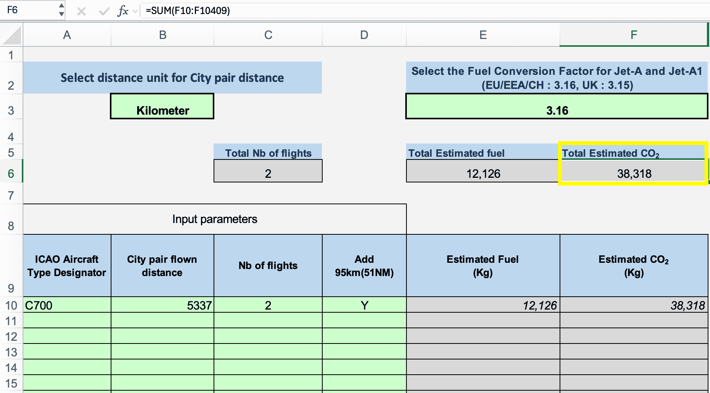Image resolution: width=710 pixels, height=393 pixels.
Task: Click the Total Nb of flights value cell
Action: 268,171
